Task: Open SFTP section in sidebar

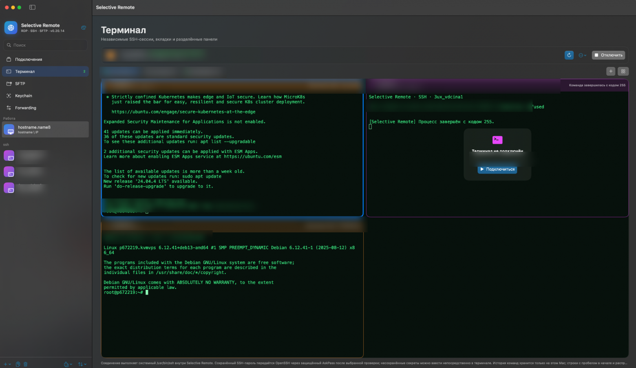Action: pos(45,84)
